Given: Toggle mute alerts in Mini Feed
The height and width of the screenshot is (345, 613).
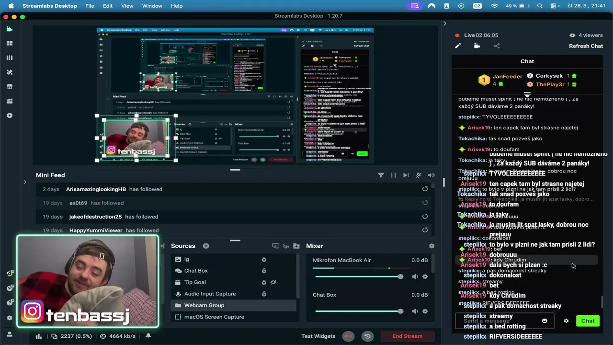Looking at the screenshot, I should click(419, 175).
